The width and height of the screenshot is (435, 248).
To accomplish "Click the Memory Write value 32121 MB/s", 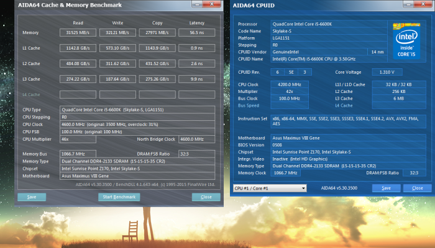I will (117, 33).
